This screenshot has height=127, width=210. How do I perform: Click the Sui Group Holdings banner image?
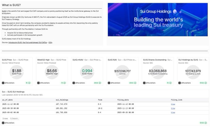coord(157,19)
